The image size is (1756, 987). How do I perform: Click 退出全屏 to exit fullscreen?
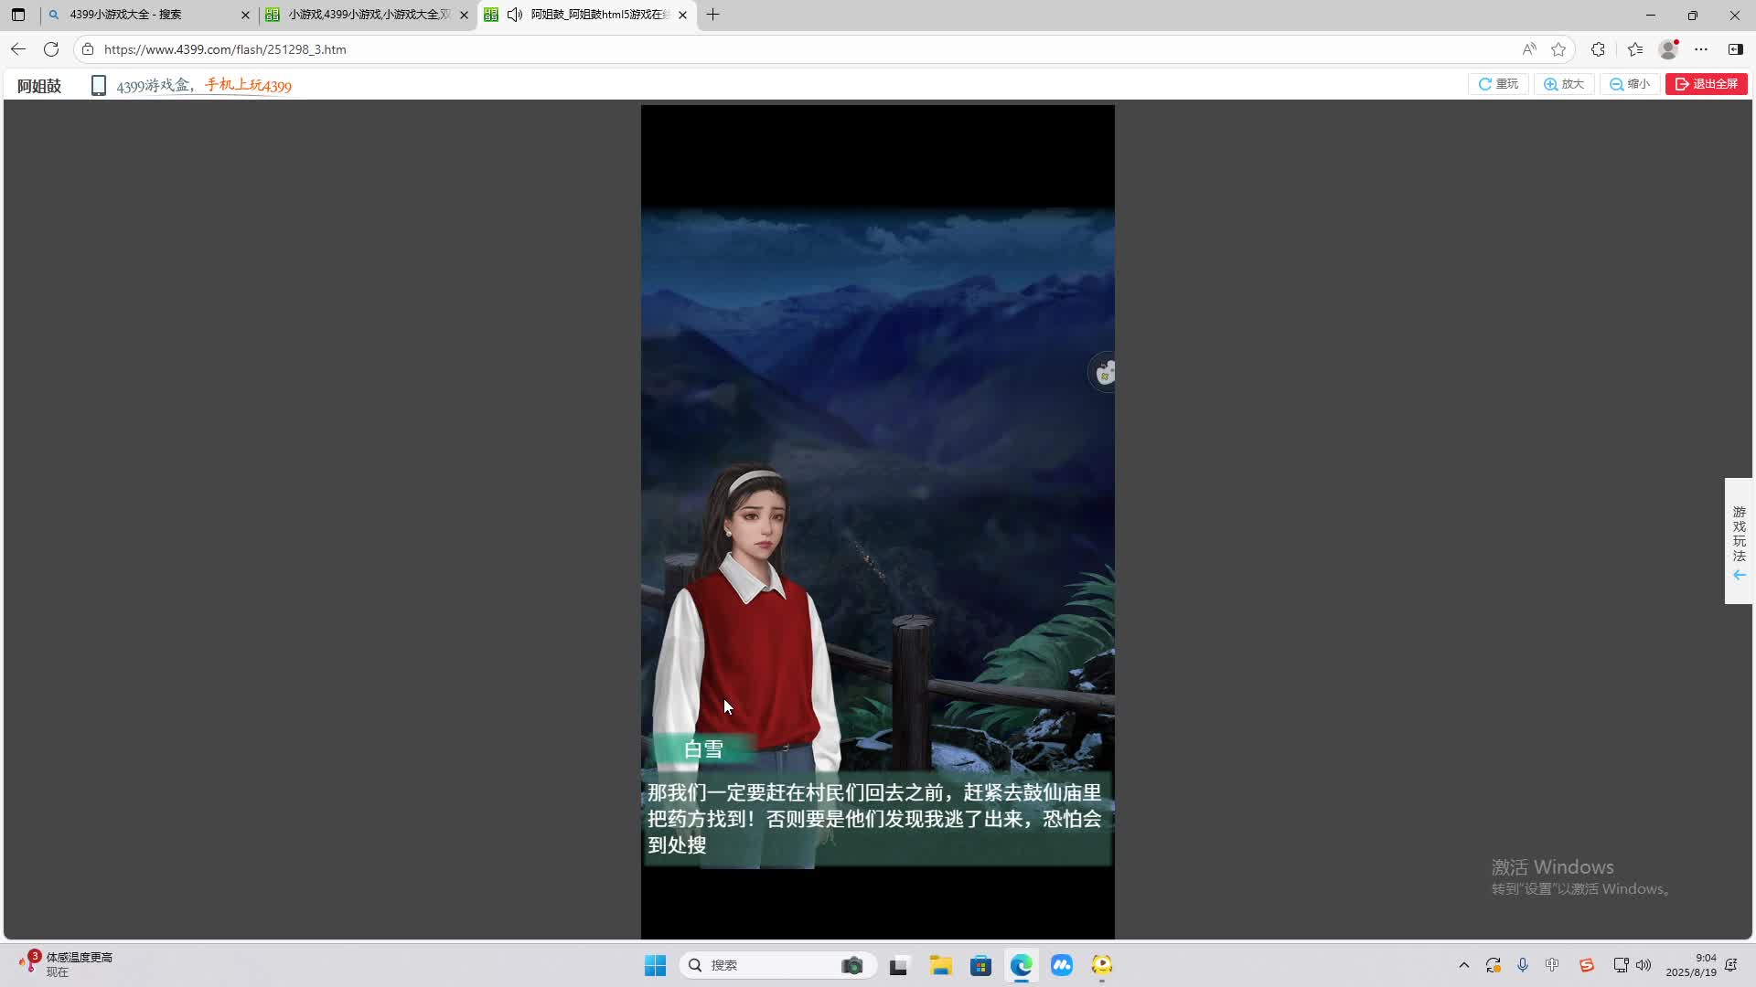1707,84
